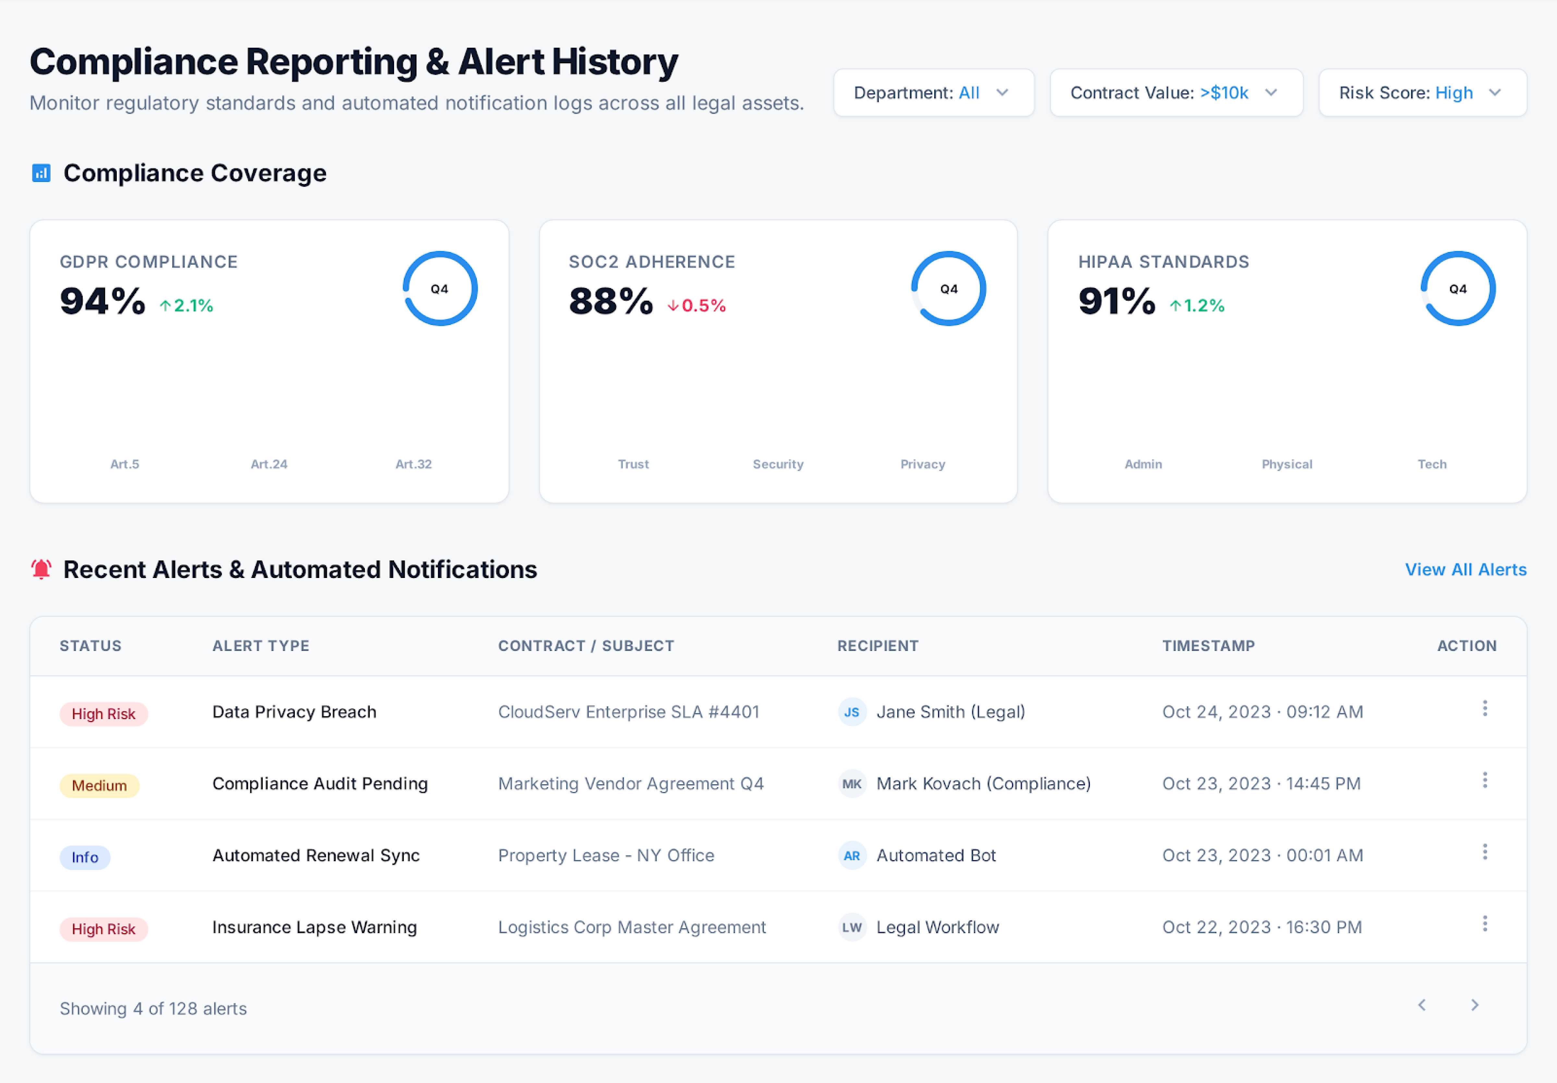The height and width of the screenshot is (1083, 1557).
Task: Click the View All Alerts link
Action: click(x=1466, y=570)
